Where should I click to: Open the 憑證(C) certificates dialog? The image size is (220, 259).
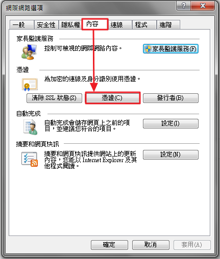[x=112, y=98]
